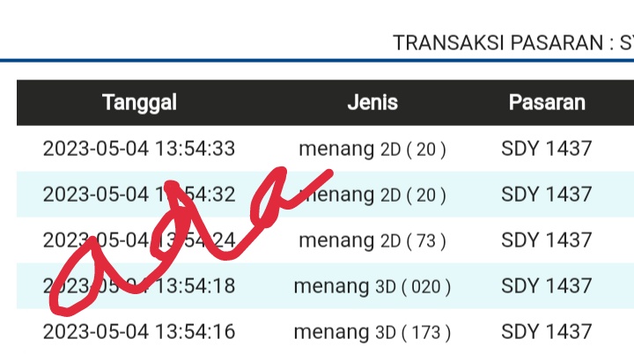Click SDY 1437 in the menang 2D (73) row

[547, 240]
